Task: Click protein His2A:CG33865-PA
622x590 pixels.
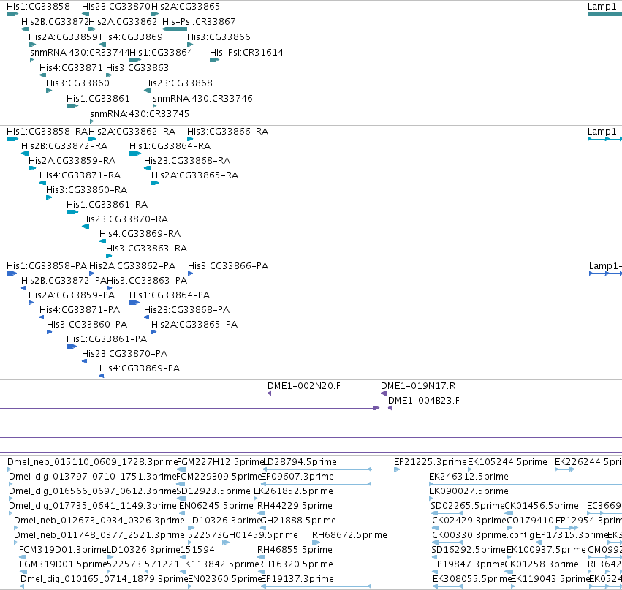Action: pos(194,325)
